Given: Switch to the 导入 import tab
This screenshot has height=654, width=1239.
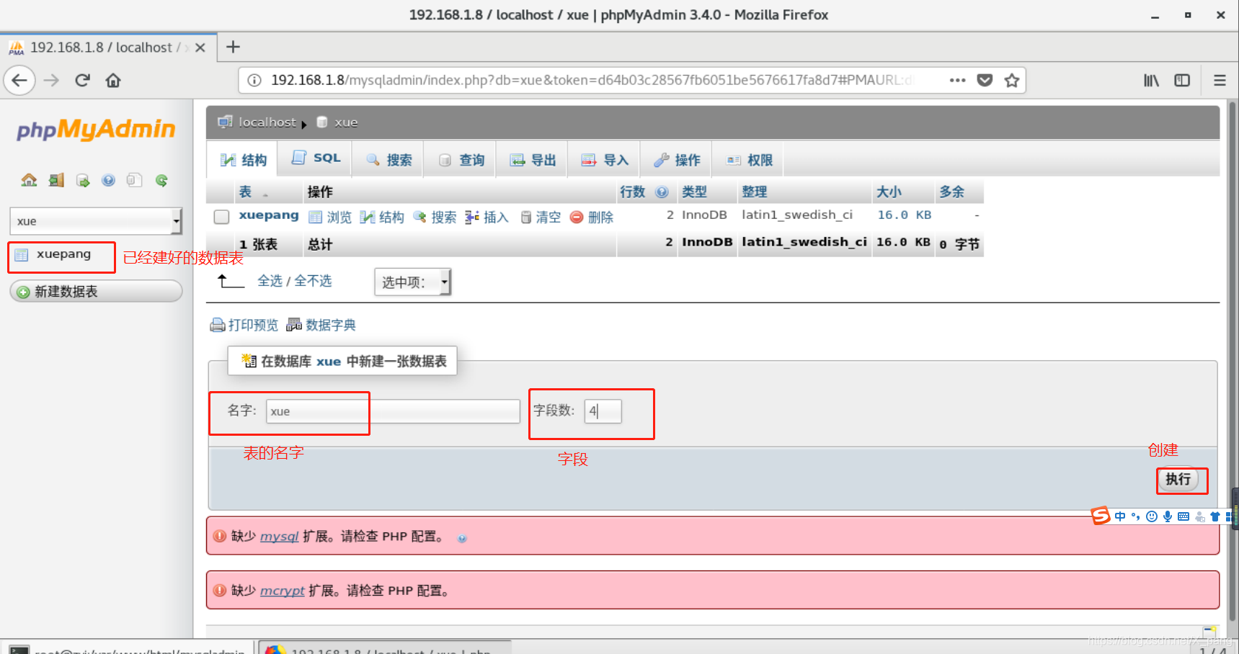Looking at the screenshot, I should coord(605,159).
